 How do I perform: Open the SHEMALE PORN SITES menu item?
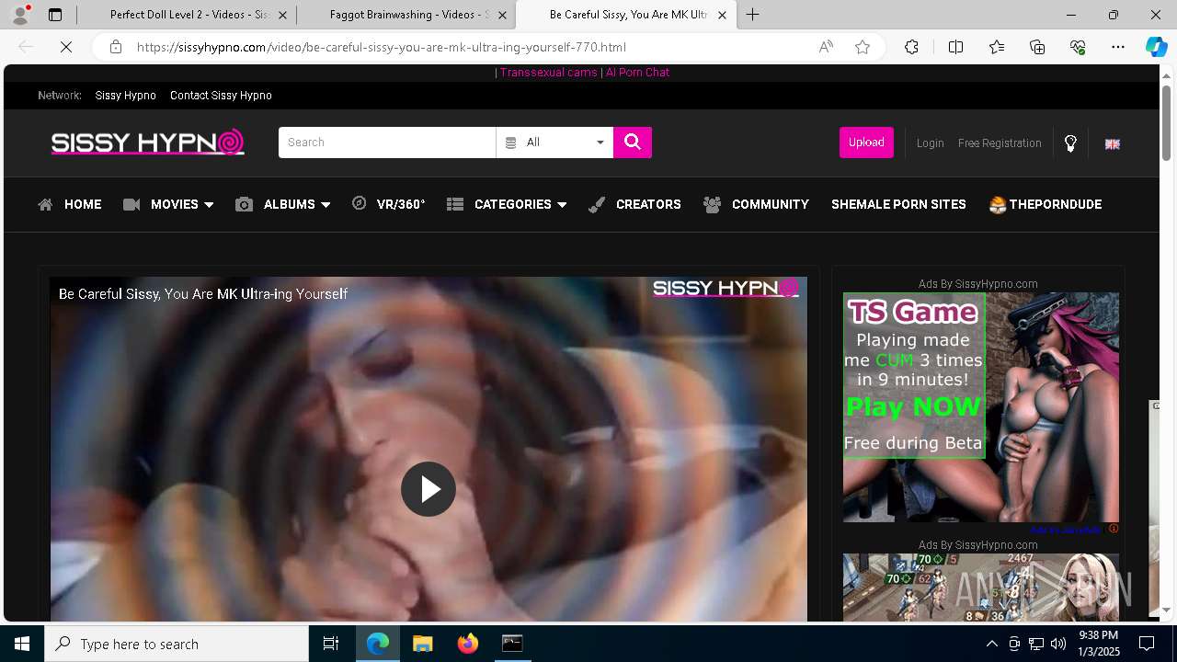tap(898, 204)
